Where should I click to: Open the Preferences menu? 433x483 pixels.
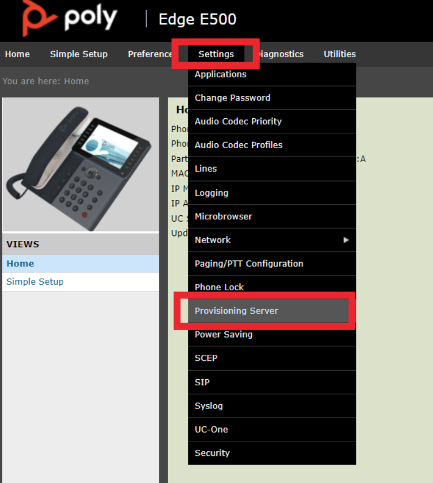click(150, 54)
